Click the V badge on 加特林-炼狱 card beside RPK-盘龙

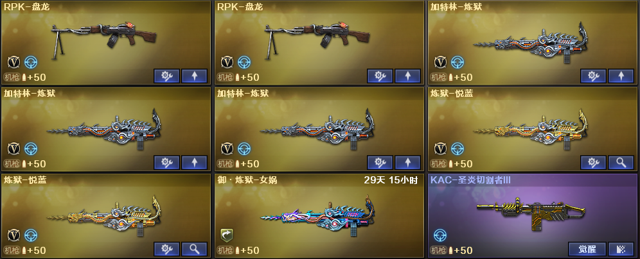[x=440, y=62]
